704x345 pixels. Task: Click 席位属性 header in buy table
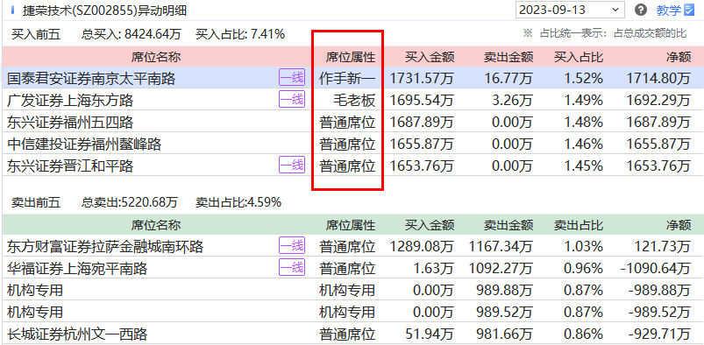350,57
